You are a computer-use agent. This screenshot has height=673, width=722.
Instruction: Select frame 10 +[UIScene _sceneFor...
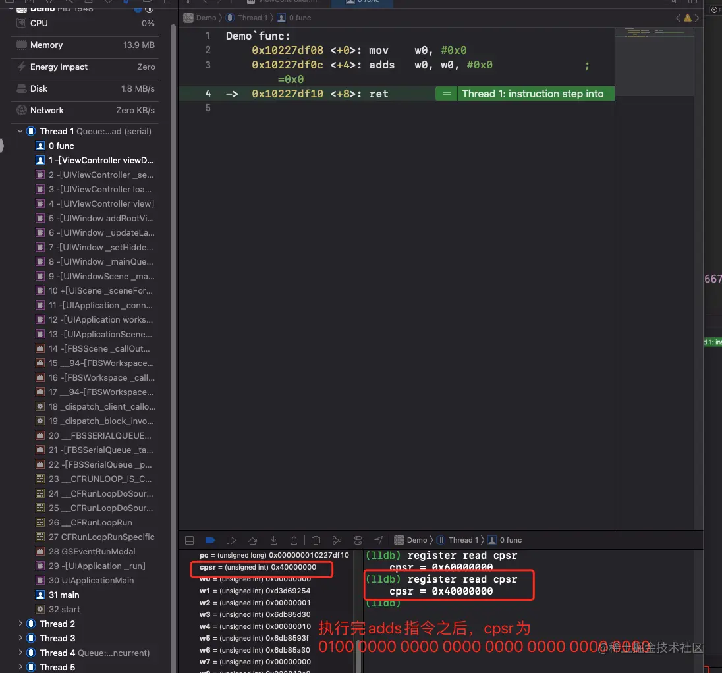point(96,290)
